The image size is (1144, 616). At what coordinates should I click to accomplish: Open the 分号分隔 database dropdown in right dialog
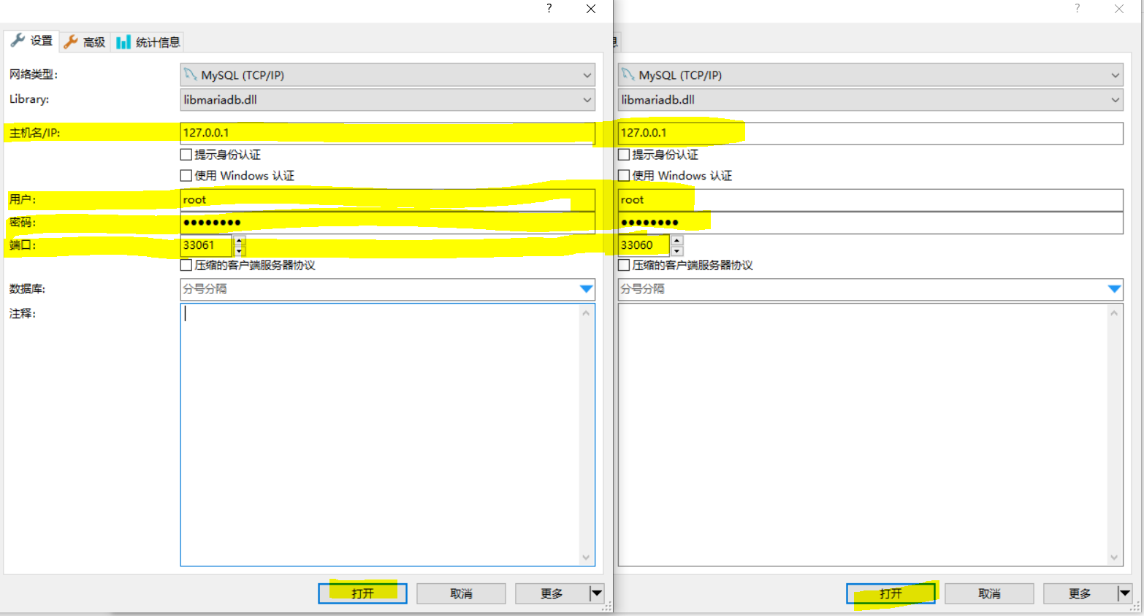coord(1116,289)
